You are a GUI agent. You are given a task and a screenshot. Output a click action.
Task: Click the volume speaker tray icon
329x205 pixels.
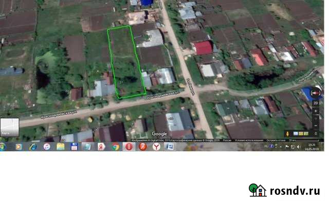tap(299, 146)
